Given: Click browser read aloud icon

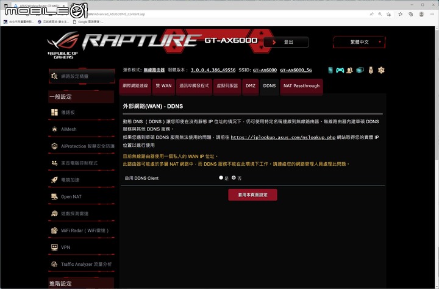Looking at the screenshot, I should coord(371,14).
